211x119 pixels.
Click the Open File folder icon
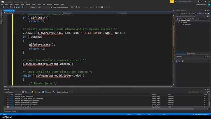[14, 7]
